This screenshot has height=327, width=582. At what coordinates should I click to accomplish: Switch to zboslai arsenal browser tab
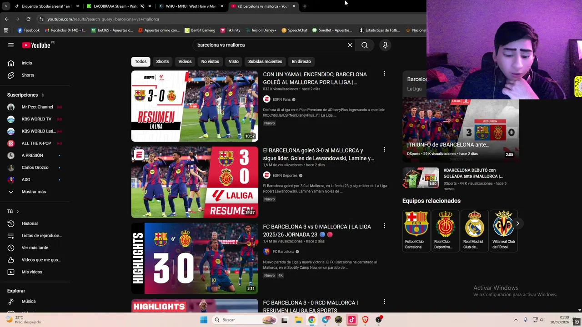(x=45, y=6)
